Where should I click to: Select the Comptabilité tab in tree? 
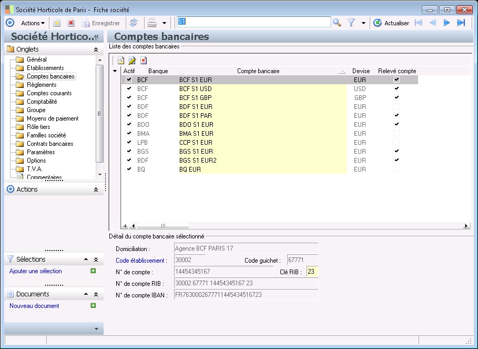coord(42,102)
